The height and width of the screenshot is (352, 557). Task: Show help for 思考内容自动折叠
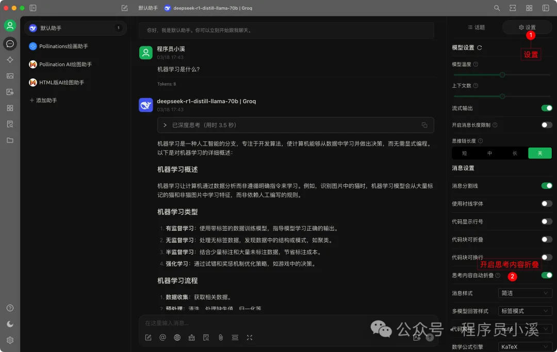(498, 275)
